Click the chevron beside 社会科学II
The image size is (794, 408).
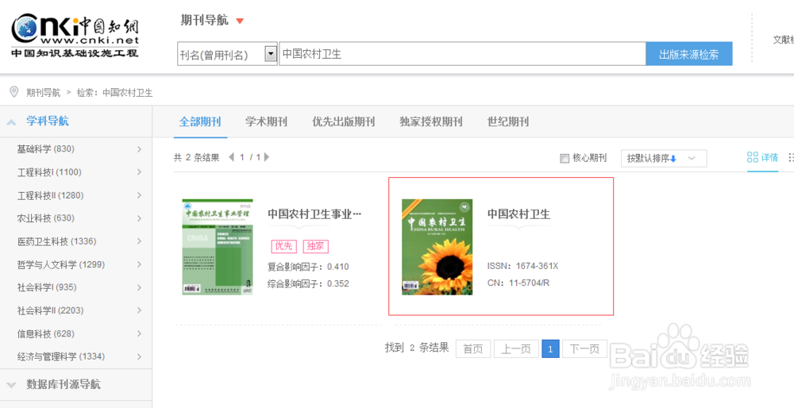click(x=139, y=311)
